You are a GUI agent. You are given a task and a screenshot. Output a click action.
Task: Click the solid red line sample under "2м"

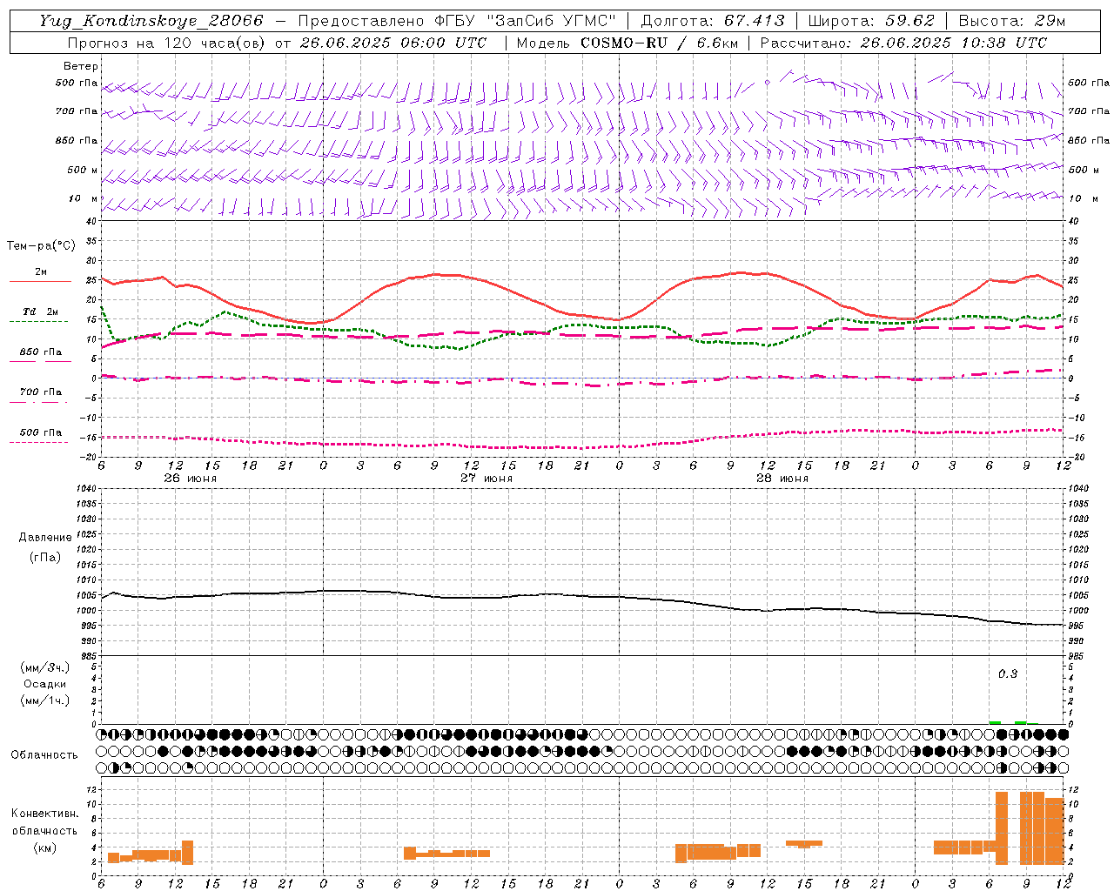pos(40,281)
